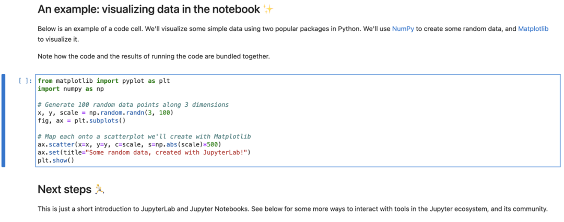Screen dimensions: 564x222
Task: Place cursor on "import numpy as np" line
Action: pos(70,89)
